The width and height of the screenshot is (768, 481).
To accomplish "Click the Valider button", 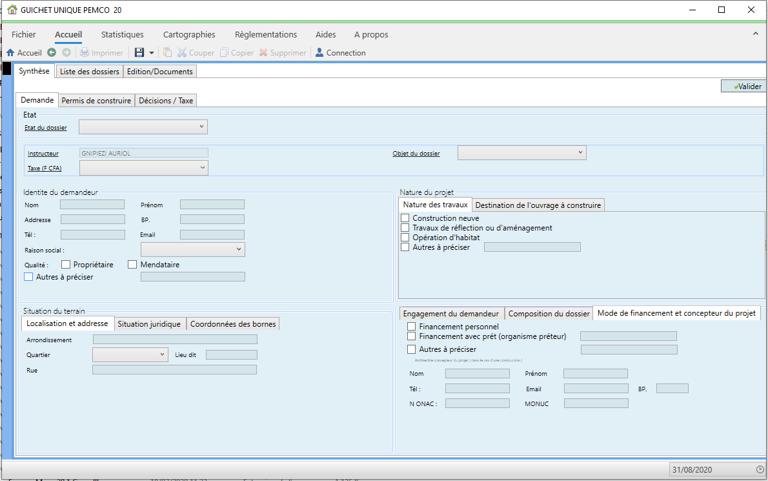I will tap(743, 87).
